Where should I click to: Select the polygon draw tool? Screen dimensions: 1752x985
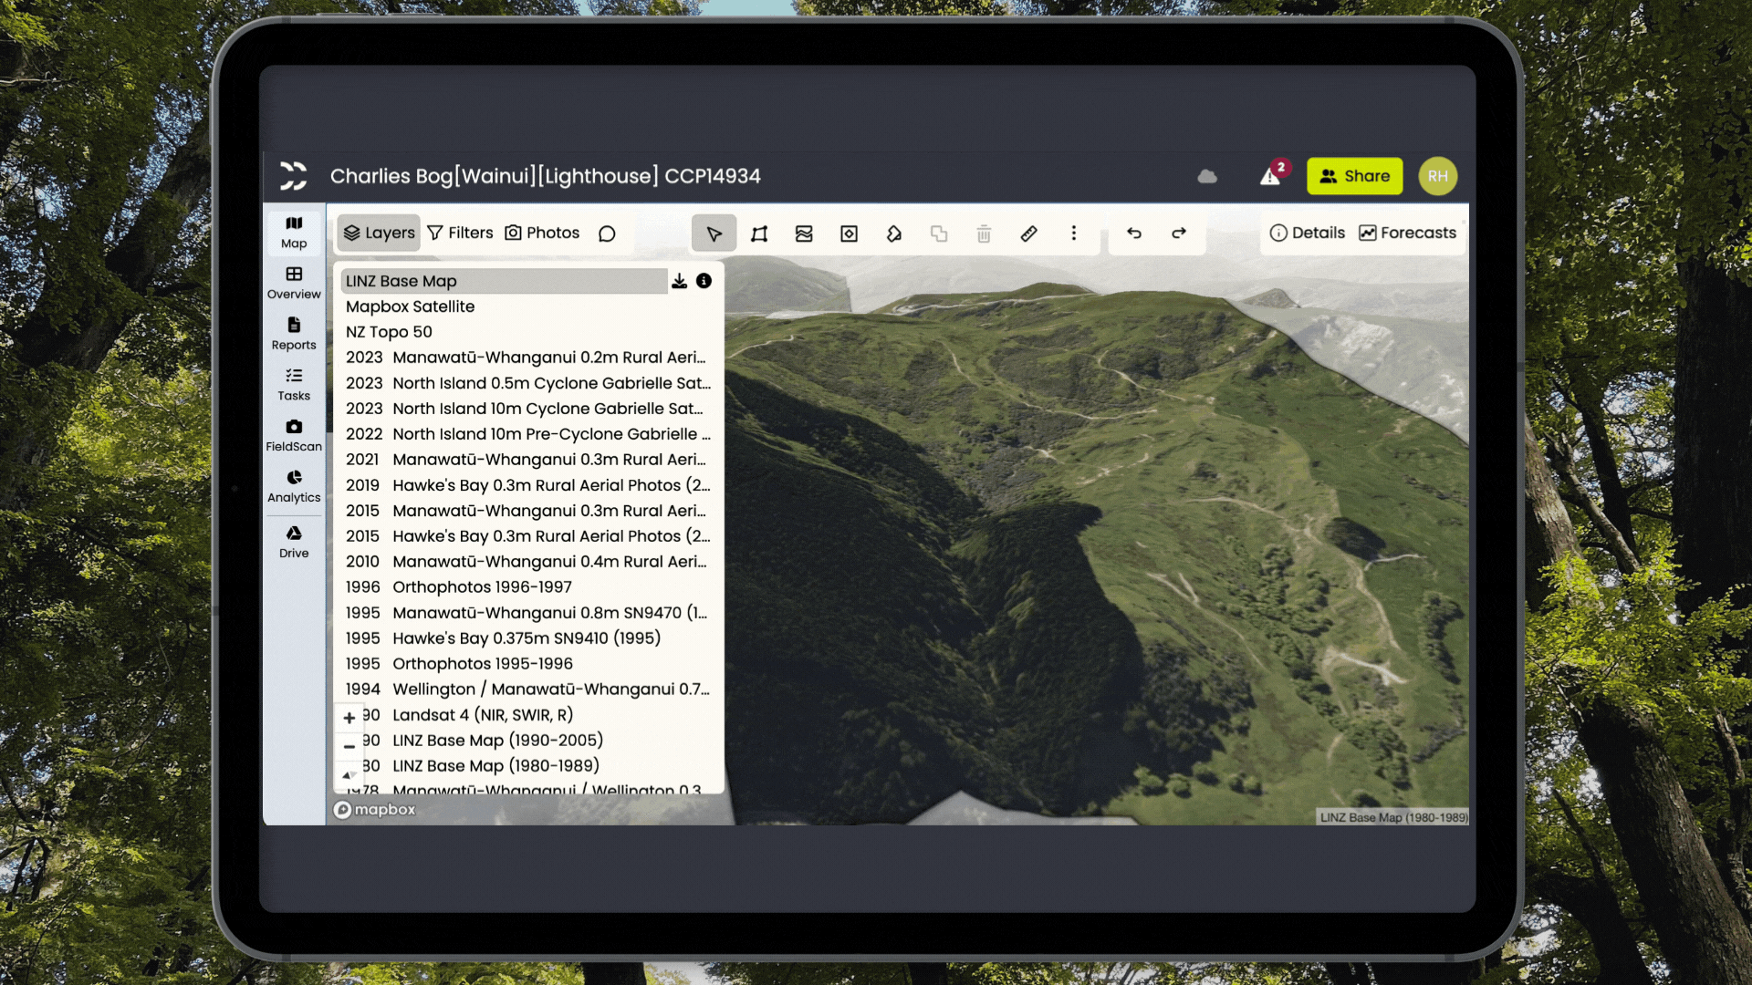click(759, 233)
